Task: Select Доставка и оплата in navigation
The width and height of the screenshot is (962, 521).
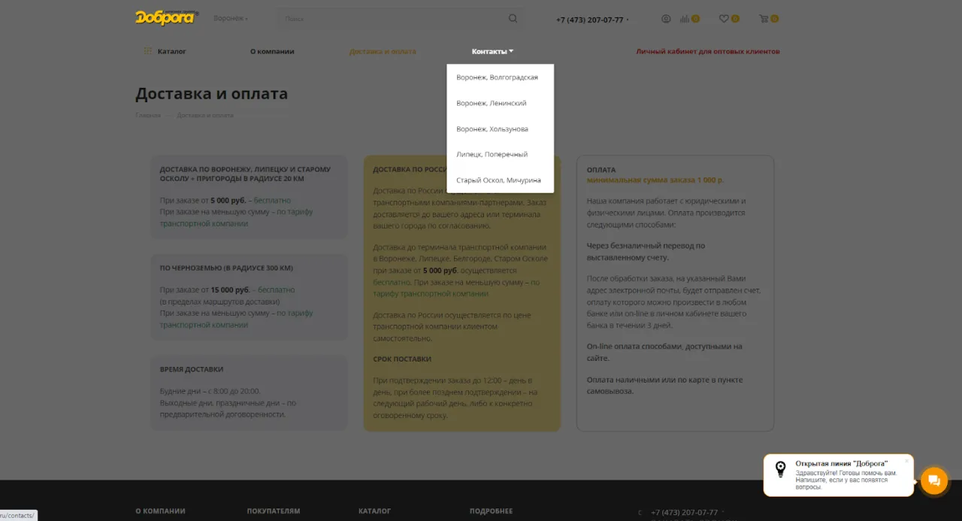Action: point(383,50)
